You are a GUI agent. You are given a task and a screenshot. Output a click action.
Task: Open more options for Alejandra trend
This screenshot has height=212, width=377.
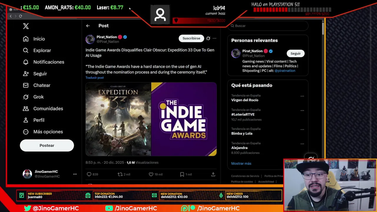click(302, 144)
